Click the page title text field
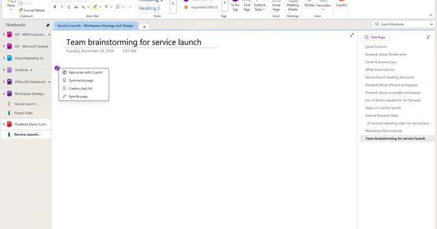Image resolution: width=437 pixels, height=229 pixels. click(134, 42)
